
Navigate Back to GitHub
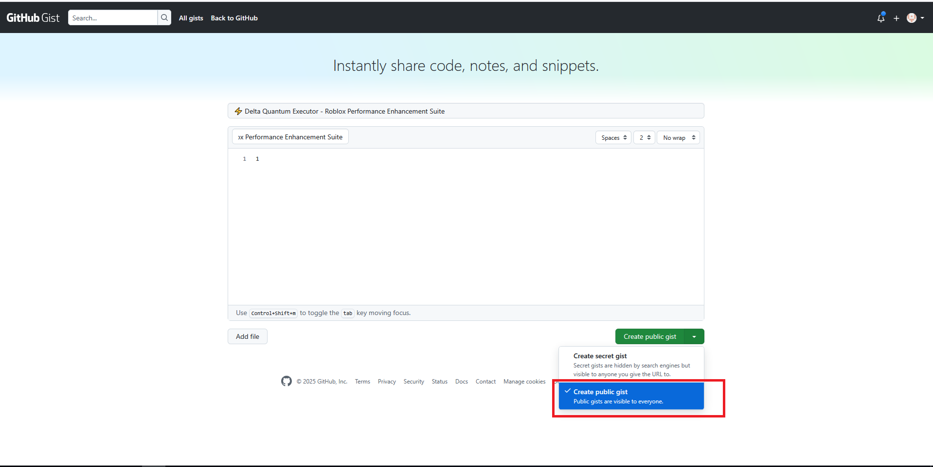tap(234, 18)
